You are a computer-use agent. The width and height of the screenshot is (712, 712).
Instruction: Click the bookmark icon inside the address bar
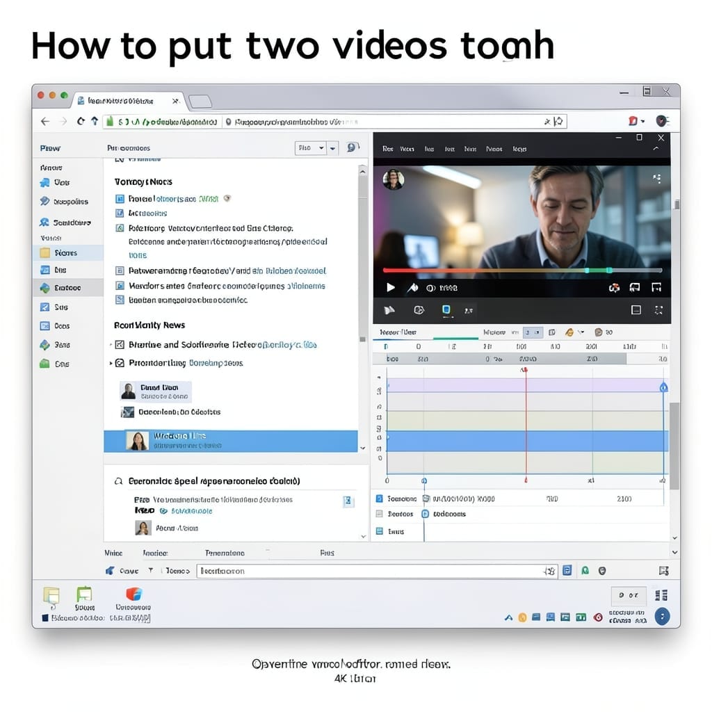pyautogui.click(x=558, y=121)
